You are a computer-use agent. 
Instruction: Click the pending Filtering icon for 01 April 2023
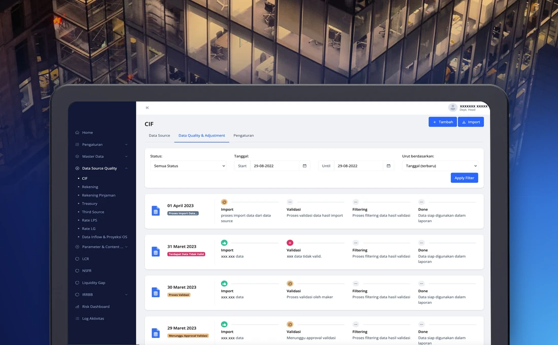(356, 202)
